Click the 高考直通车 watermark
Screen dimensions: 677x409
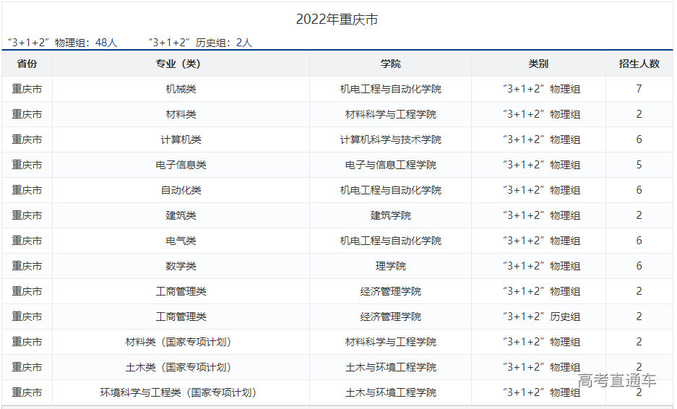[x=617, y=381]
